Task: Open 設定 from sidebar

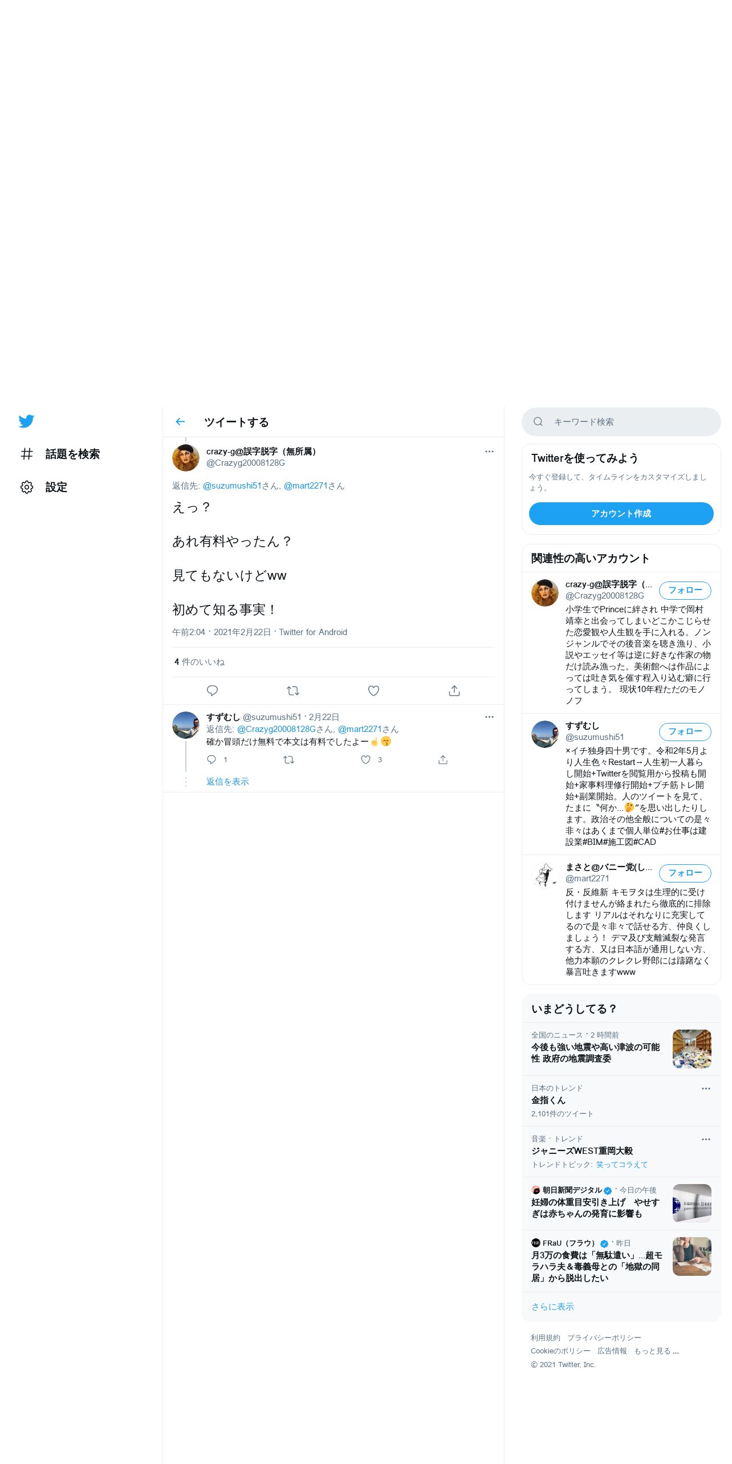Action: (x=44, y=487)
